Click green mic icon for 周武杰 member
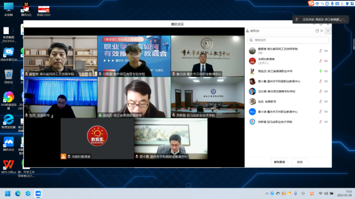 pos(320,71)
